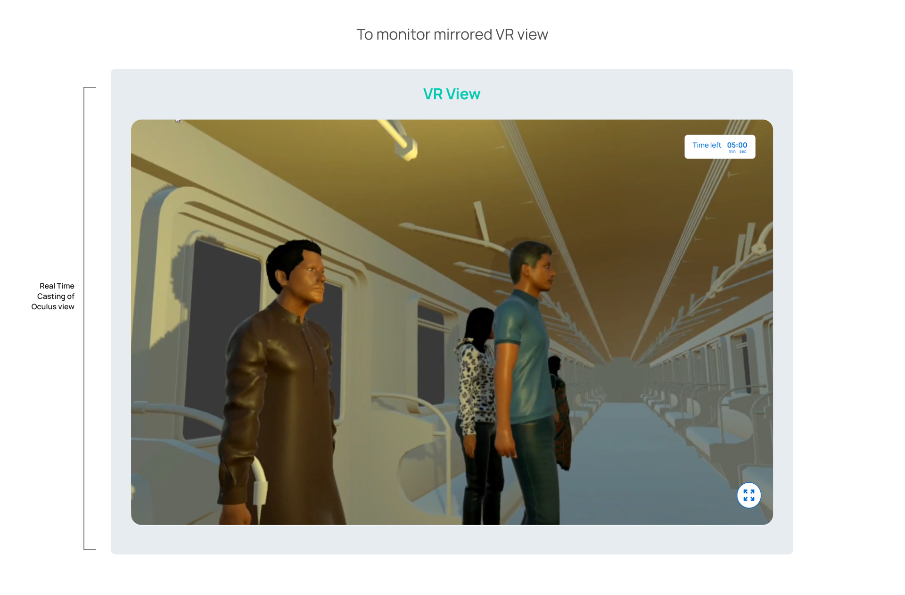Image resolution: width=905 pixels, height=595 pixels.
Task: Click the train aisle floor
Action: 627,462
